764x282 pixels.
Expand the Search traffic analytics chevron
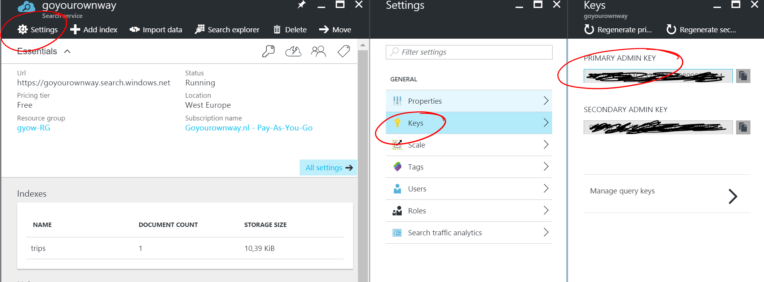546,232
